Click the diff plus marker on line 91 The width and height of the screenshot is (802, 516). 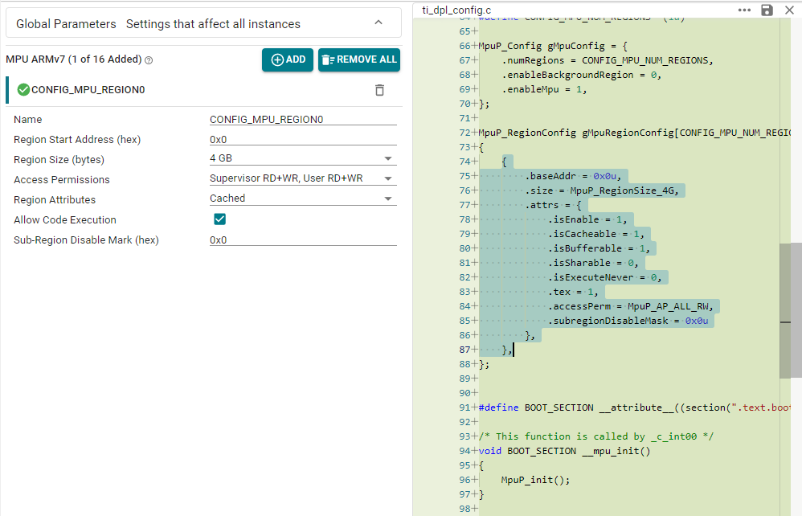pos(475,407)
